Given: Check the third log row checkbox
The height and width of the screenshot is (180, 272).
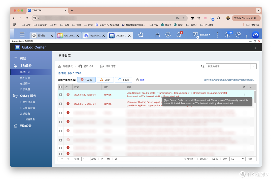Looking at the screenshot, I should click(x=60, y=113).
